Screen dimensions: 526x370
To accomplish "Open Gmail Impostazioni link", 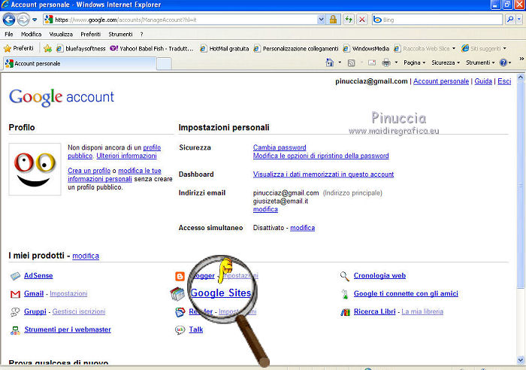I will point(68,294).
